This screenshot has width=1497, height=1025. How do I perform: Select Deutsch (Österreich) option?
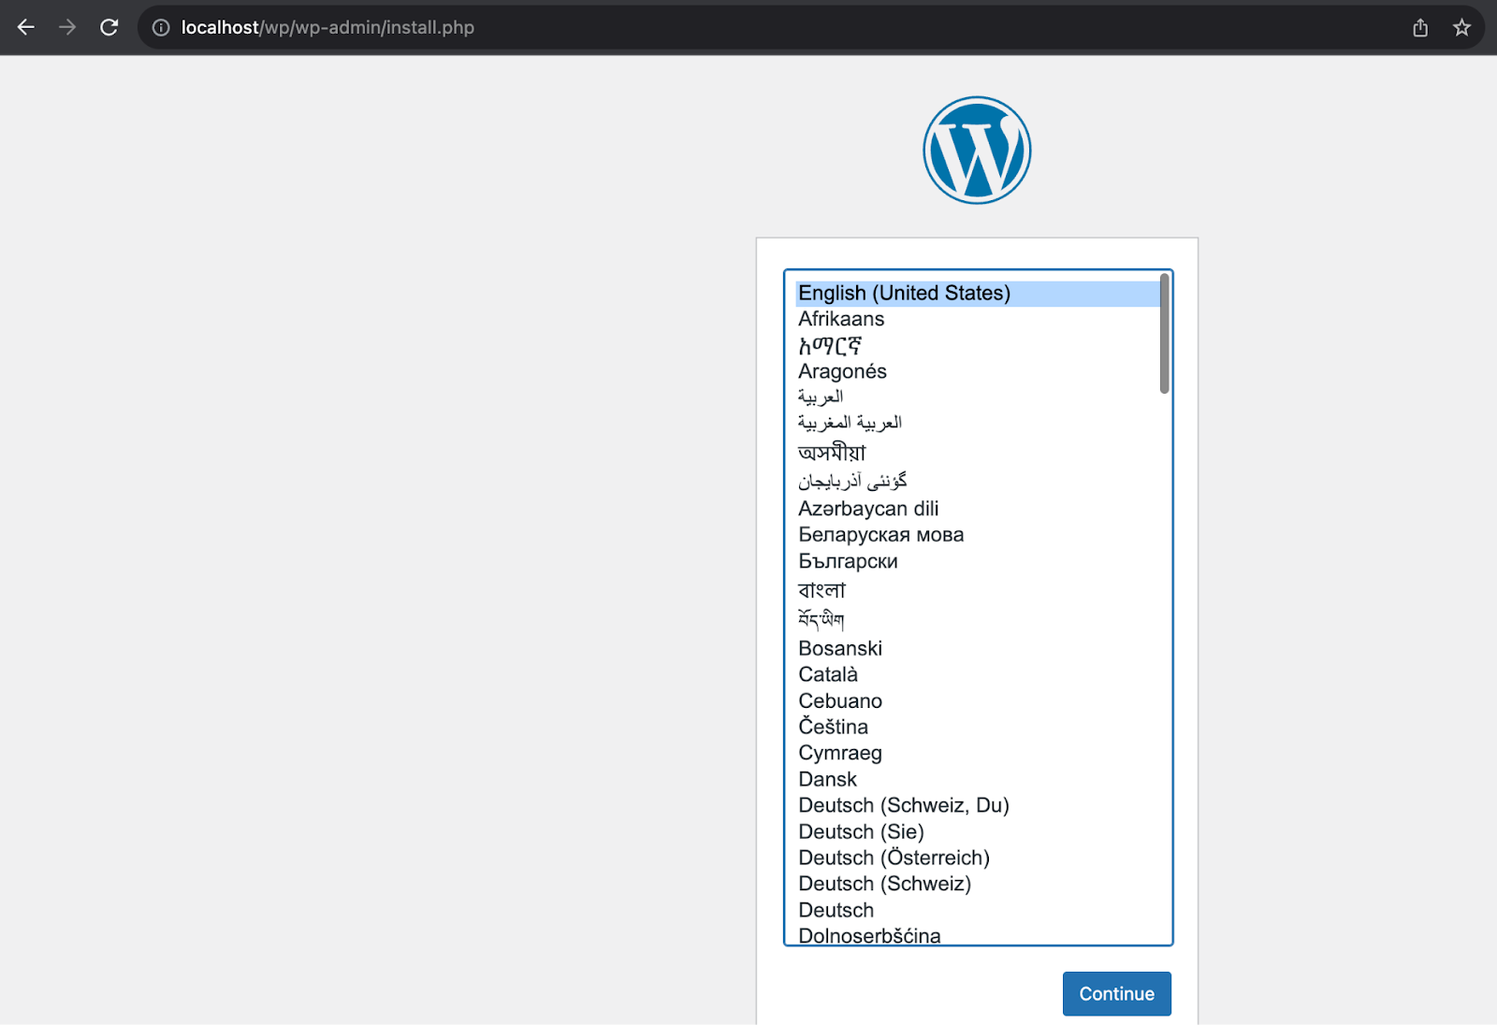pyautogui.click(x=978, y=858)
